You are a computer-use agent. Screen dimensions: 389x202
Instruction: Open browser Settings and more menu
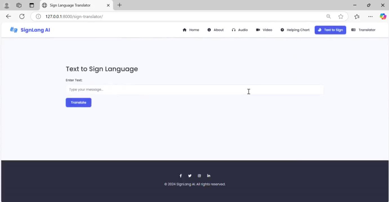click(x=370, y=17)
